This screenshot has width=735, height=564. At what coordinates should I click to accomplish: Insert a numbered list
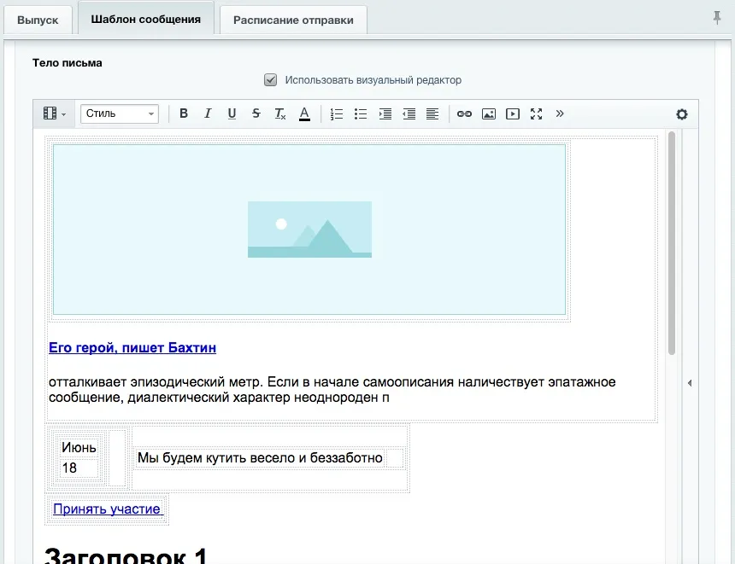point(336,113)
